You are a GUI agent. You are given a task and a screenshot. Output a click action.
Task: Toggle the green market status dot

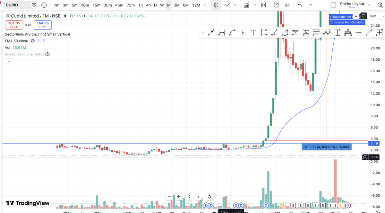(x=65, y=16)
